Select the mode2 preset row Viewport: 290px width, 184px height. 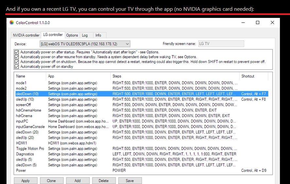(142, 88)
